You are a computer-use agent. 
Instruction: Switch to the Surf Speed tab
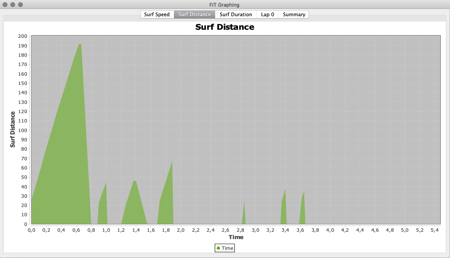pos(157,14)
